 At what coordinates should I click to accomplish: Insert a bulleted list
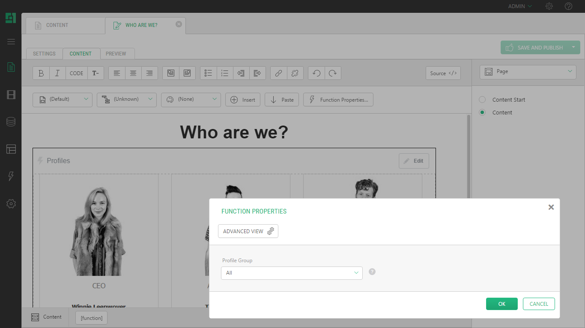click(x=209, y=73)
